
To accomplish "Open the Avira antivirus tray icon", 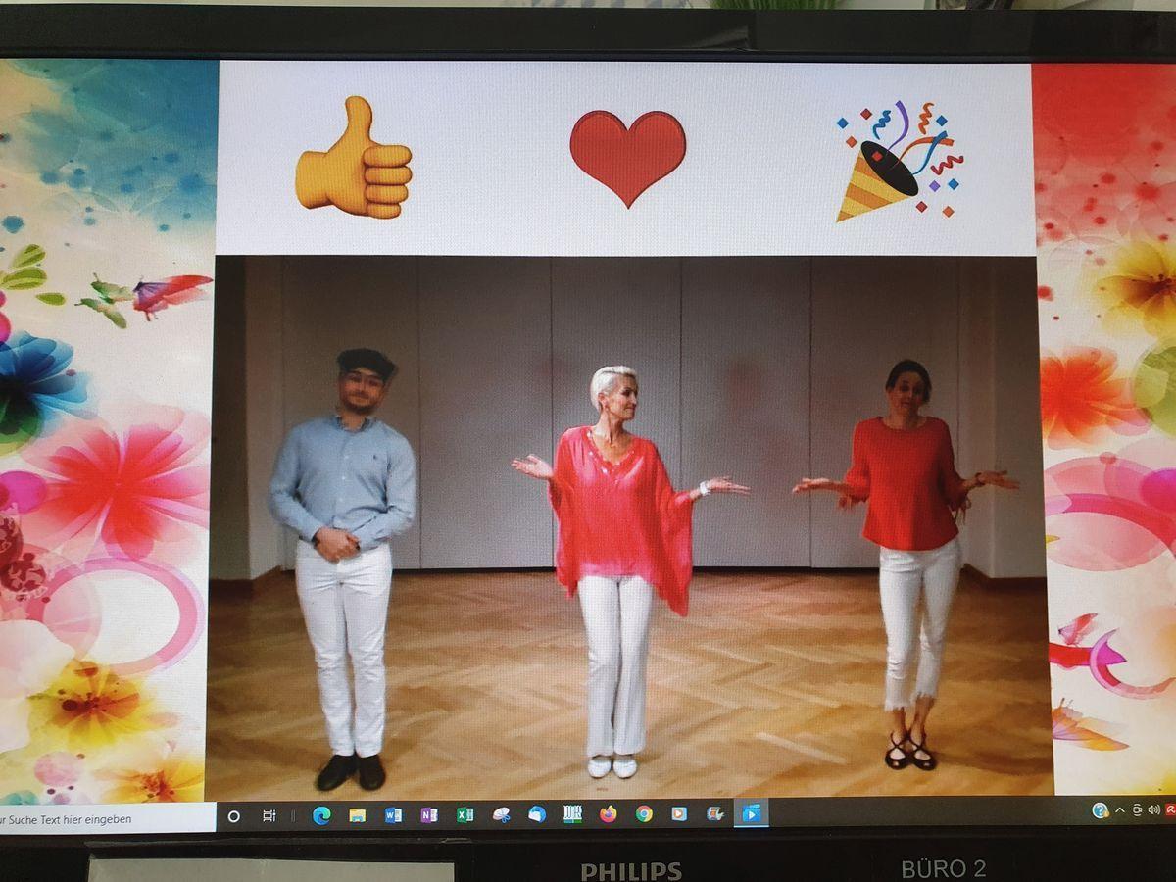I will tap(1170, 809).
